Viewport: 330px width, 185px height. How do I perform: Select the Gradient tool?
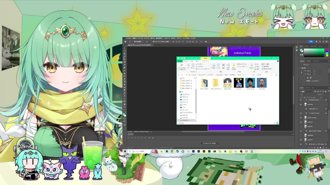(125, 82)
